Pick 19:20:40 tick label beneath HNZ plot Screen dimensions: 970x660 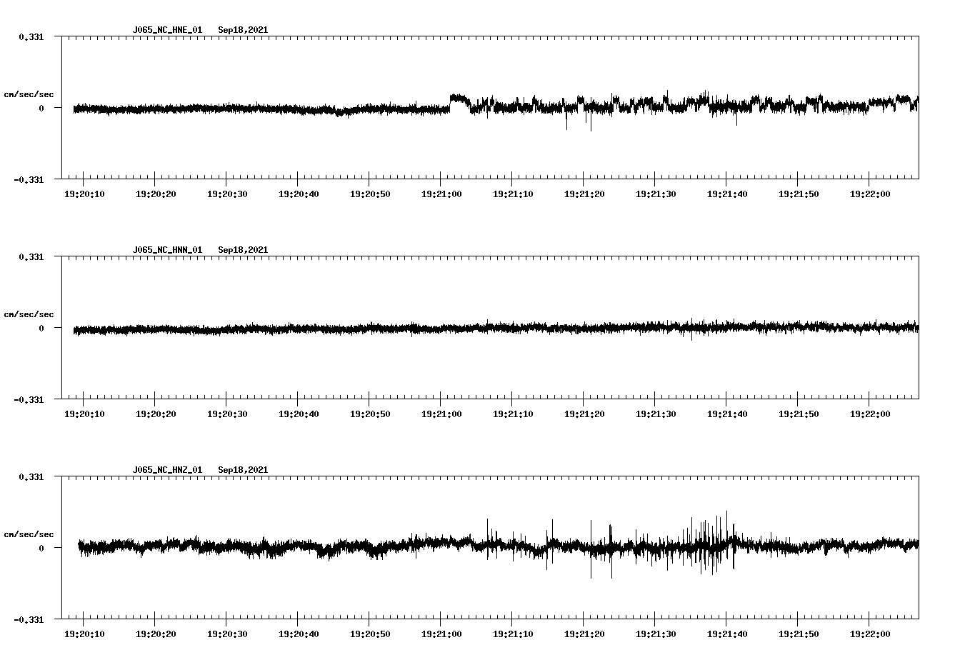tap(298, 634)
